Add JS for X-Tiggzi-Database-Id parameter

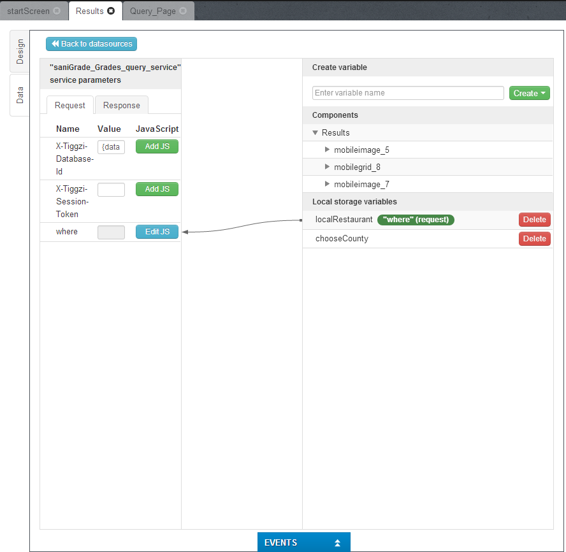coord(157,146)
